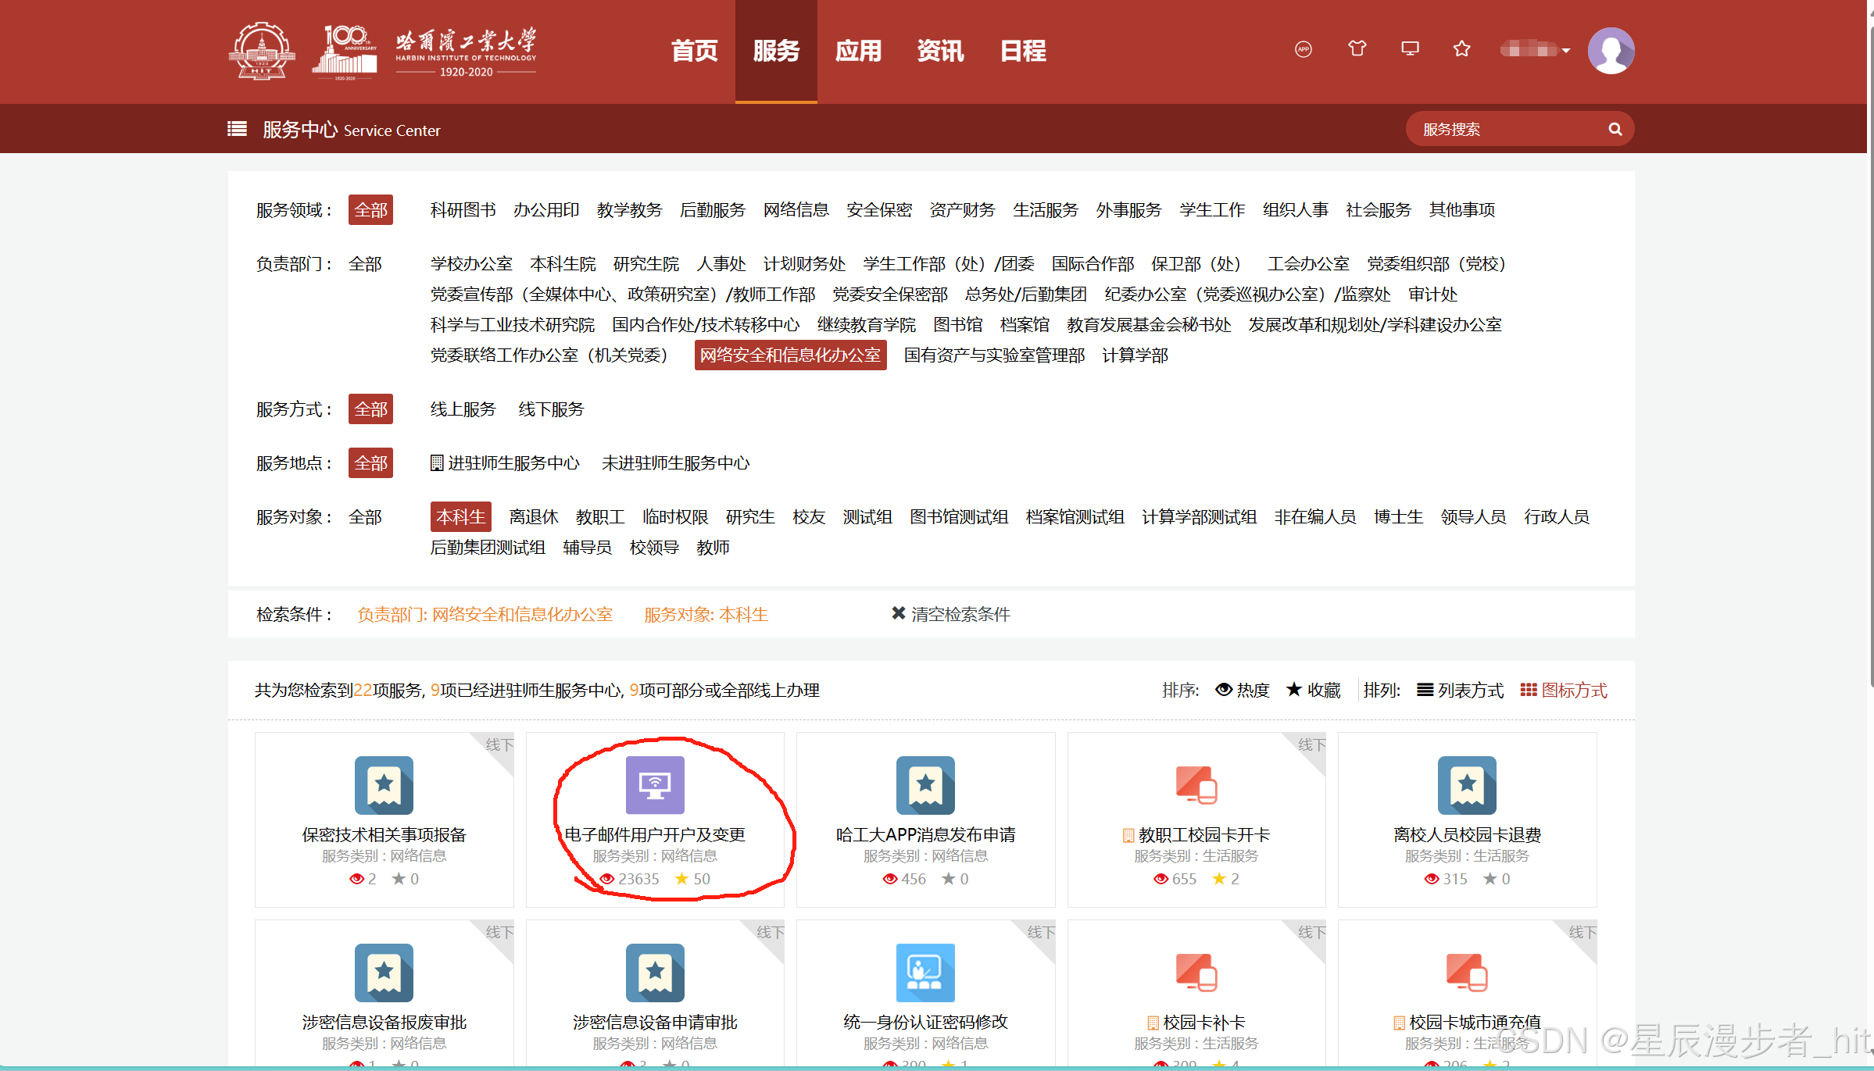Select 线上服务 service mode filter
Viewport: 1874px width, 1071px height.
click(x=463, y=409)
